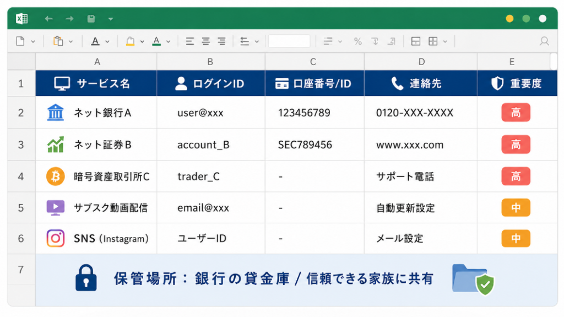
Task: Click the 口座番号/ID header cell
Action: pos(314,83)
